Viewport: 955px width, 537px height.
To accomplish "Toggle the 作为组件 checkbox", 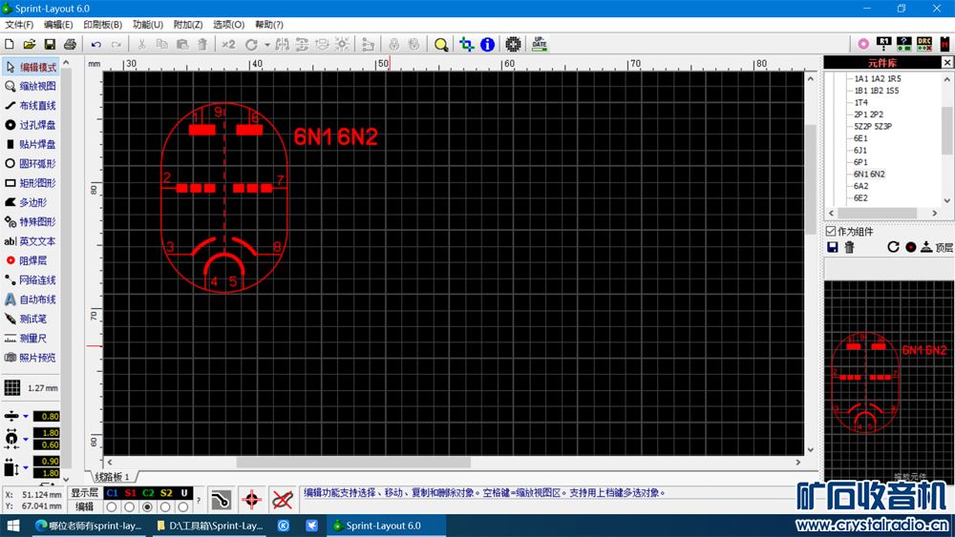I will coord(831,231).
